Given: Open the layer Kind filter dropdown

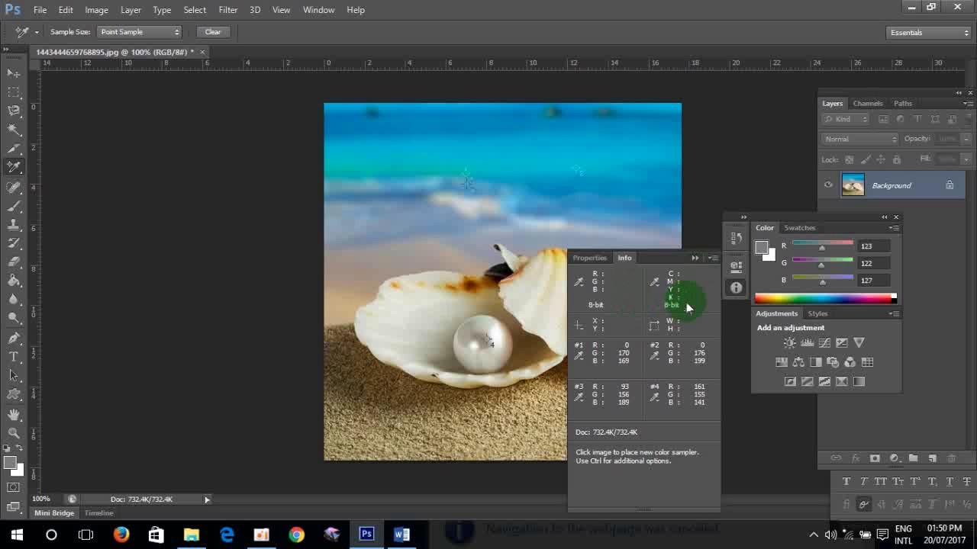Looking at the screenshot, I should pyautogui.click(x=846, y=119).
